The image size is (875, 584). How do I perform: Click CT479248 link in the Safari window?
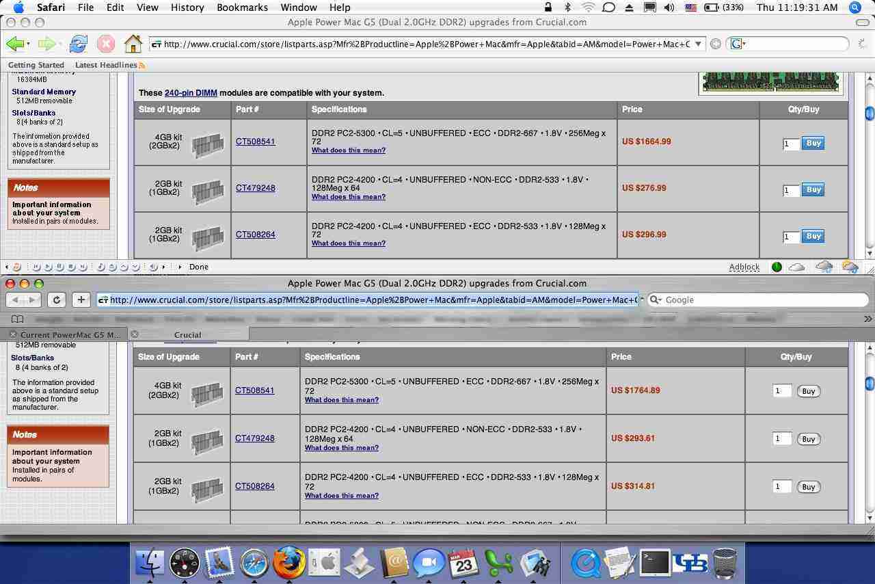[255, 438]
